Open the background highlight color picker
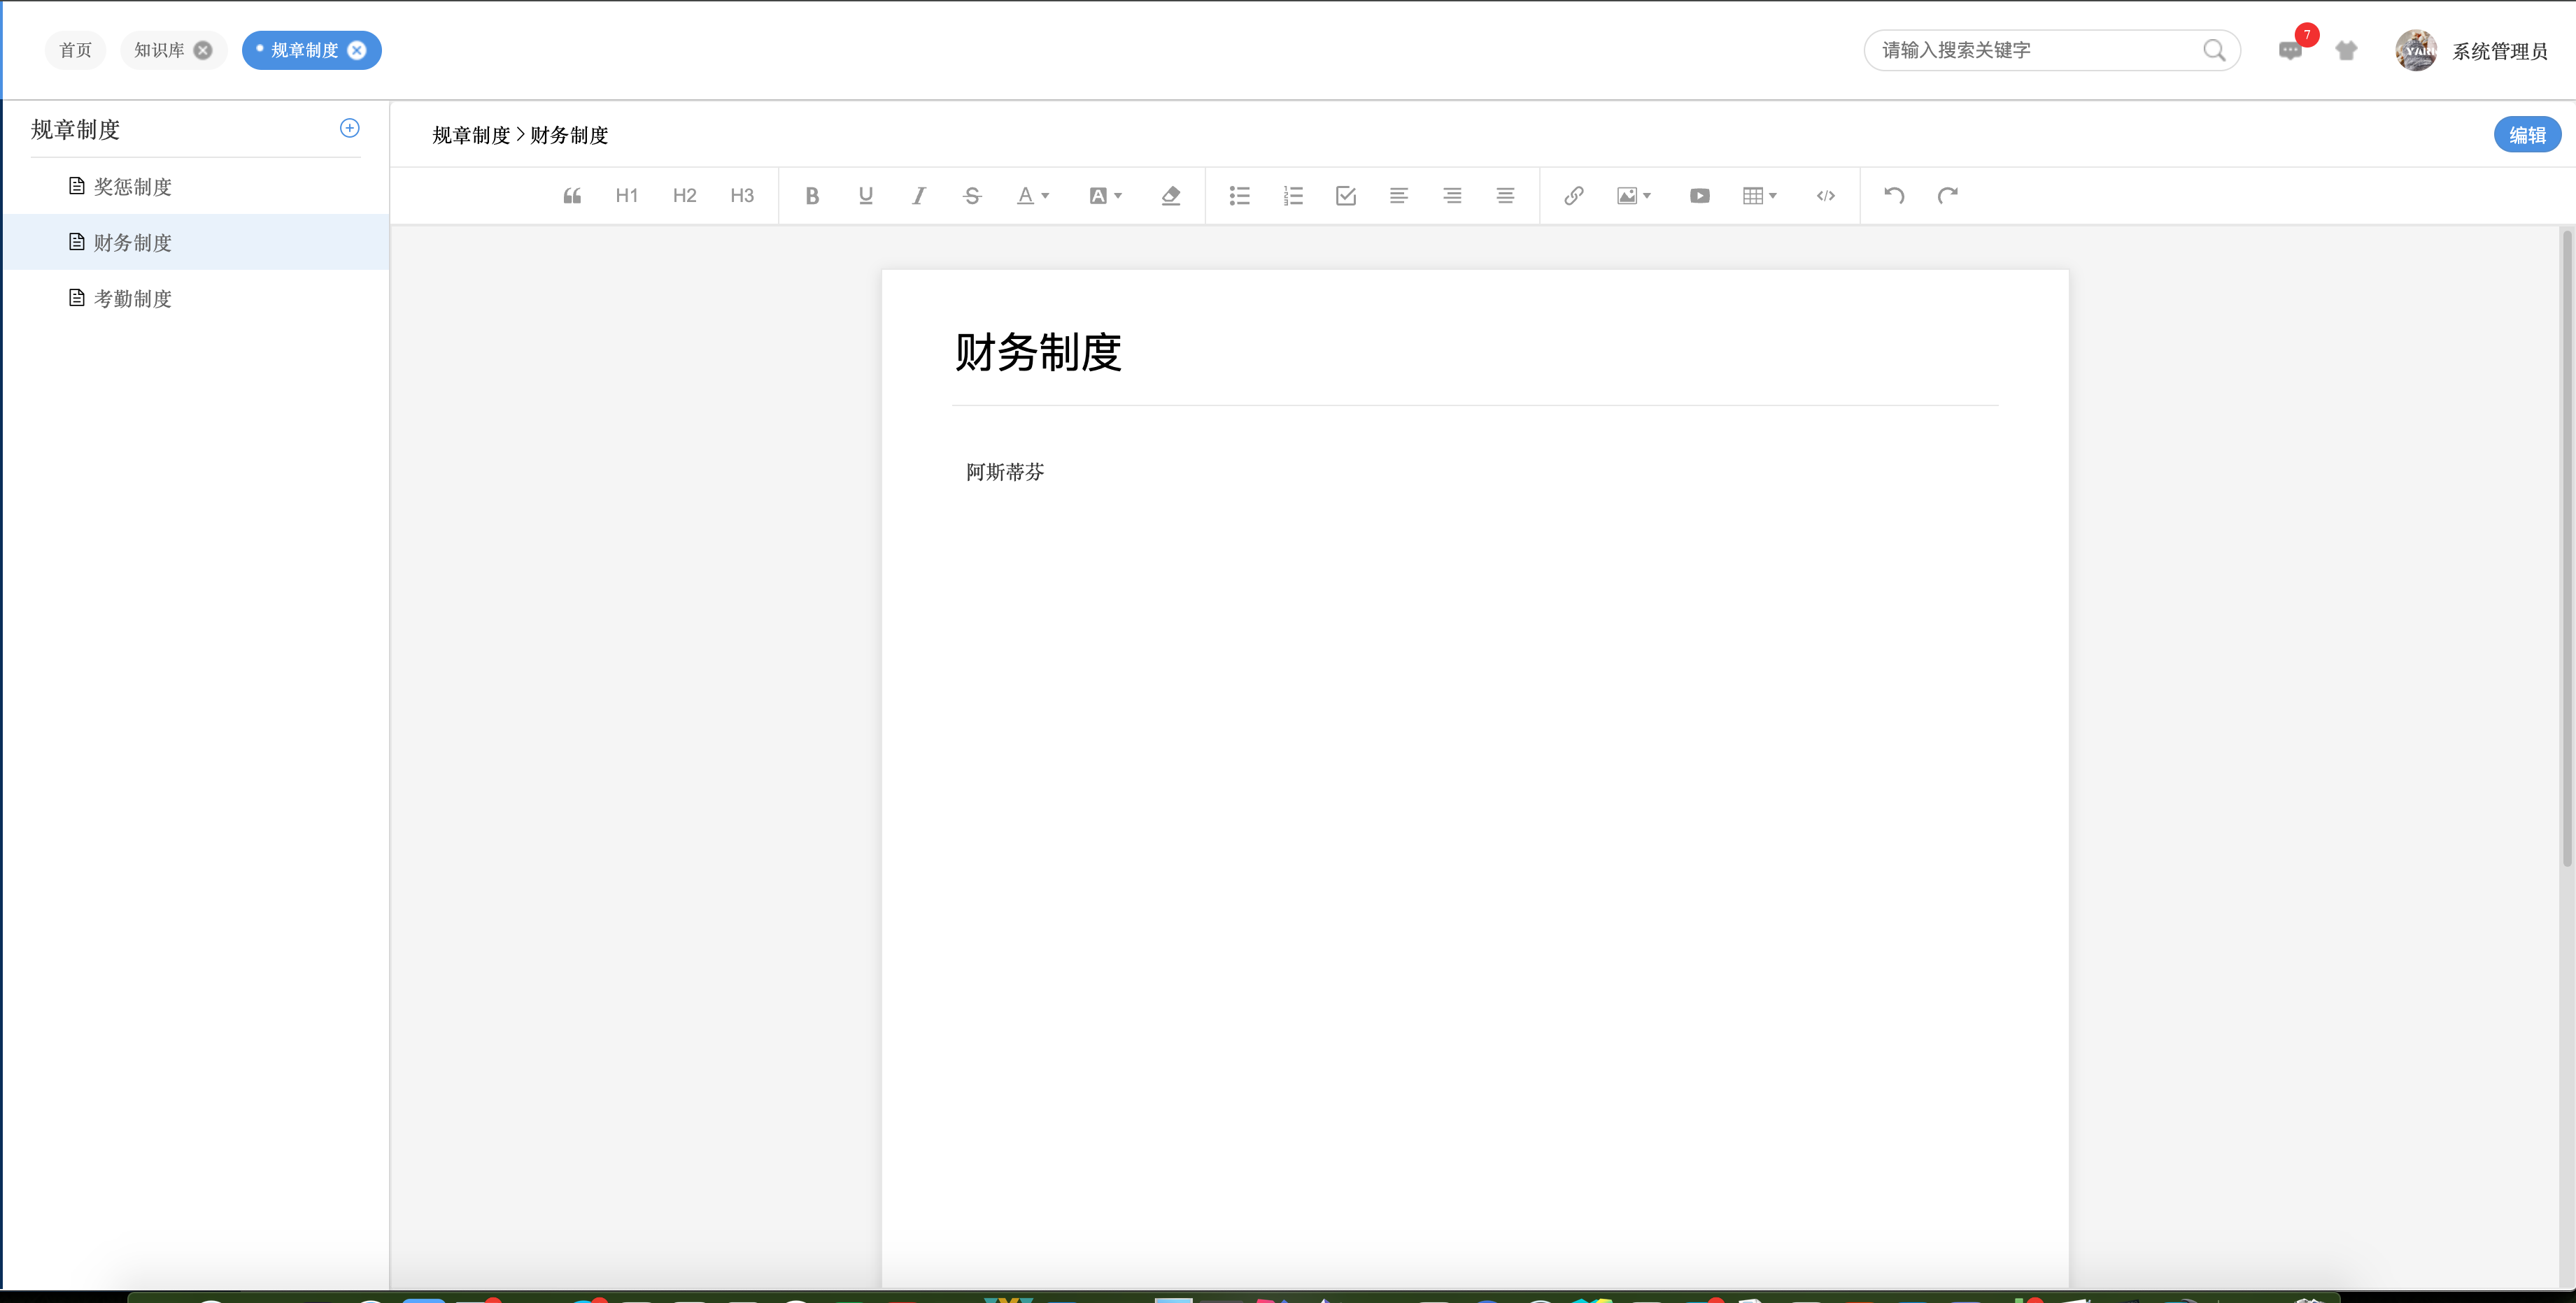Image resolution: width=2576 pixels, height=1303 pixels. pos(1105,196)
